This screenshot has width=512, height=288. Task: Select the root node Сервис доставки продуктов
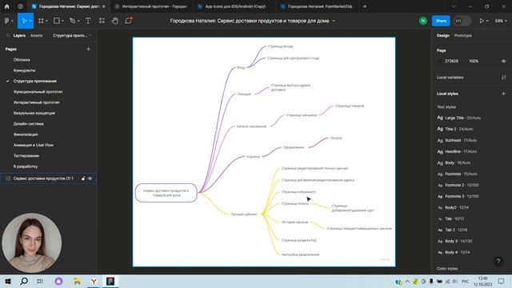pos(166,193)
